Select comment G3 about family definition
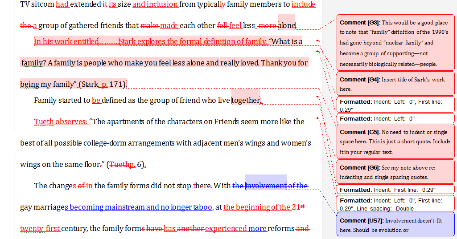 (x=395, y=43)
